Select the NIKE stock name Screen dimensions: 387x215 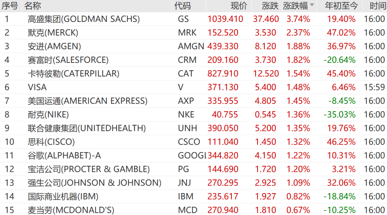point(48,114)
